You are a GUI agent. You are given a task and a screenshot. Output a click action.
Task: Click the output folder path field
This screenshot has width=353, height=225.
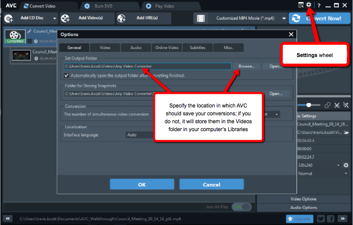pyautogui.click(x=148, y=66)
